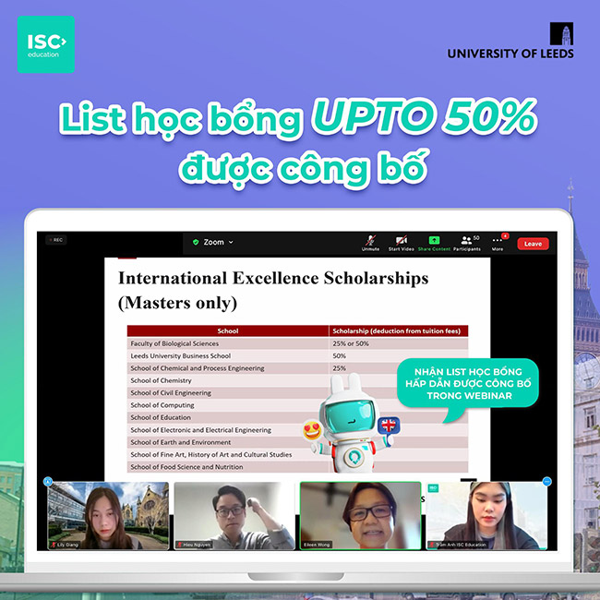Screen dimensions: 600x600
Task: Select Tram Anh ISC Education's video thumbnail
Action: [x=486, y=515]
